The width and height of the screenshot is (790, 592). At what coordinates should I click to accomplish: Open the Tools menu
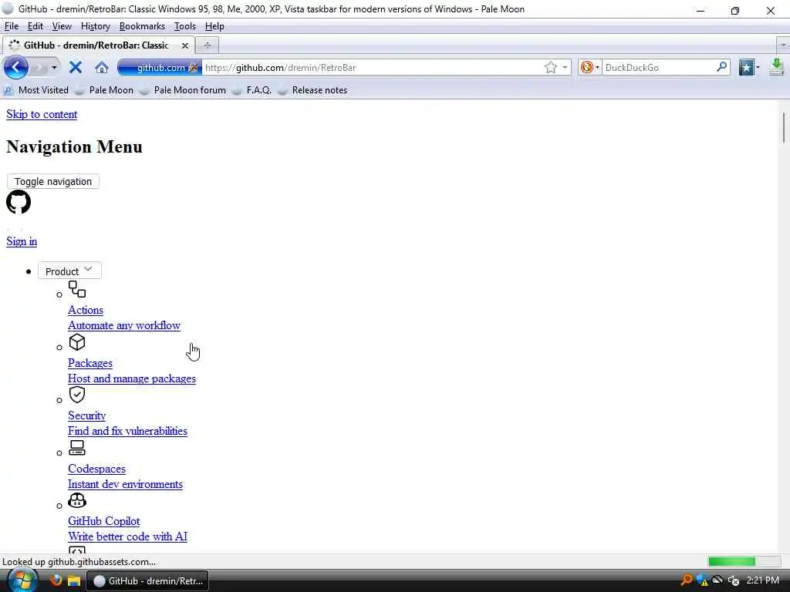pos(185,26)
